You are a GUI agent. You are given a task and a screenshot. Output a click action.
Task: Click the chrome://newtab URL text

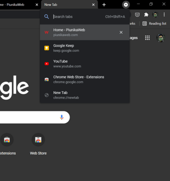[66, 98]
